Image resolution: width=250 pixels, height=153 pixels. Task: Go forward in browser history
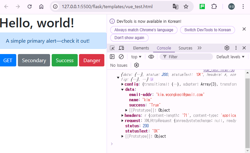(18, 7)
